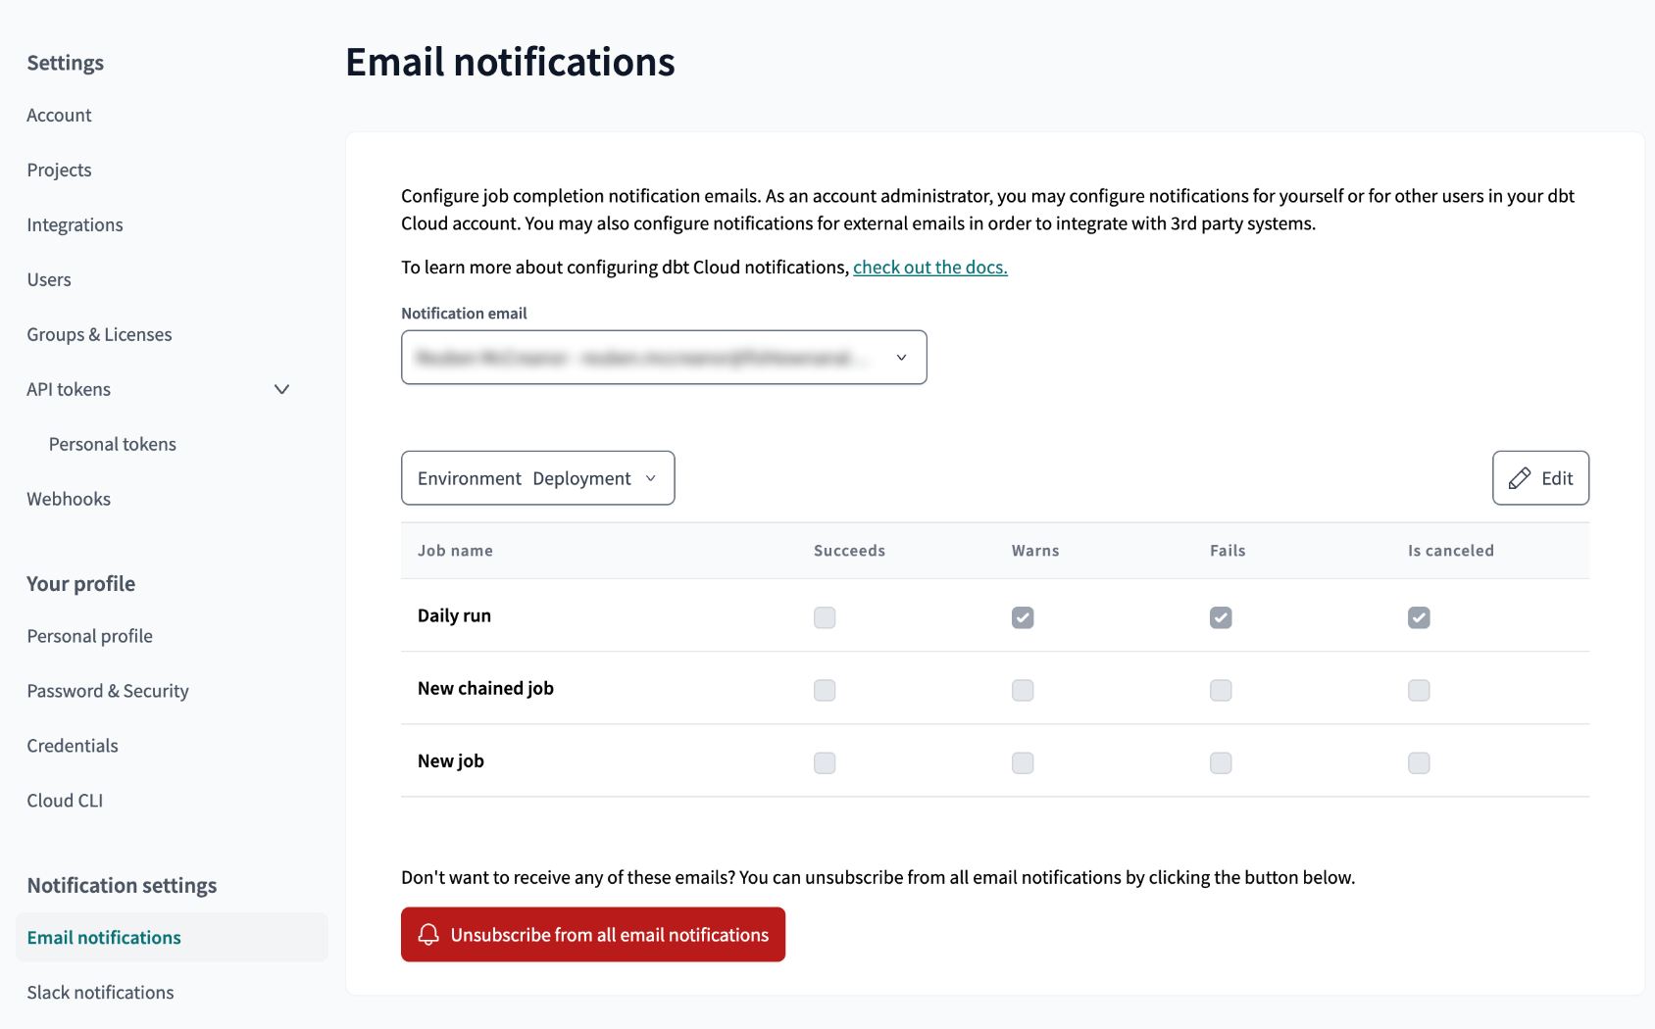Enable Is canceled for New chained job

coord(1419,690)
